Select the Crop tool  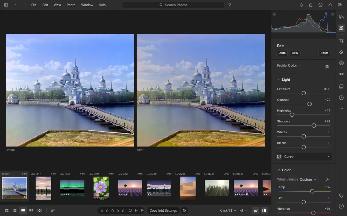pyautogui.click(x=341, y=41)
